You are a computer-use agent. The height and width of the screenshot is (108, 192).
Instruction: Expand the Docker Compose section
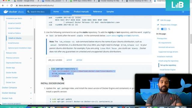(x=31, y=88)
